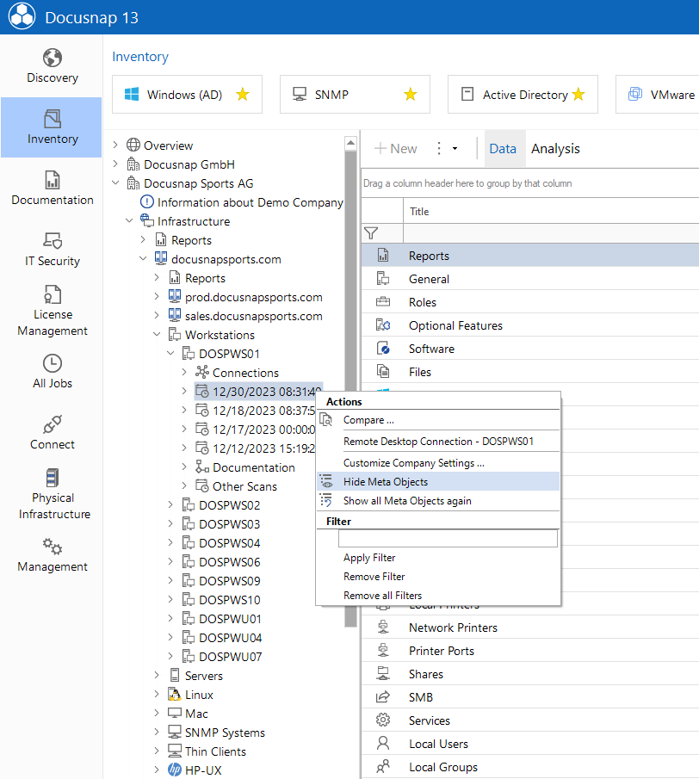
Task: Open the Management gears icon
Action: coord(53,546)
